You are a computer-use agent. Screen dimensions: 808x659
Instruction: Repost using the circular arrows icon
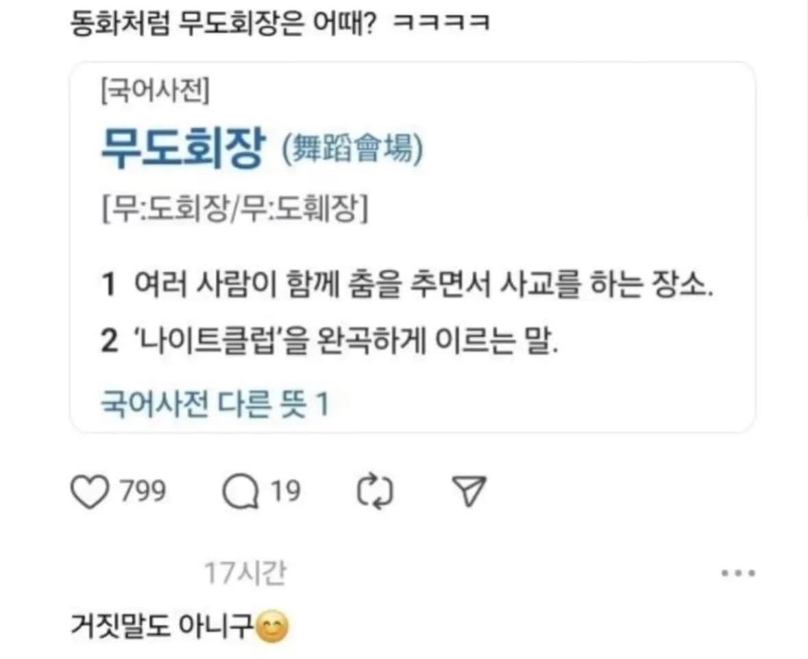375,492
